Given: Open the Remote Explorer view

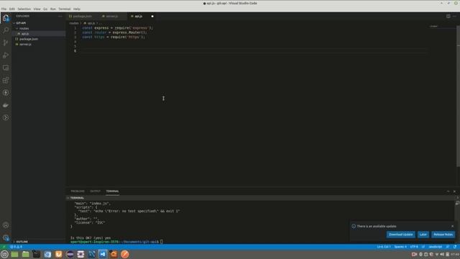Looking at the screenshot, I should coord(6,68).
